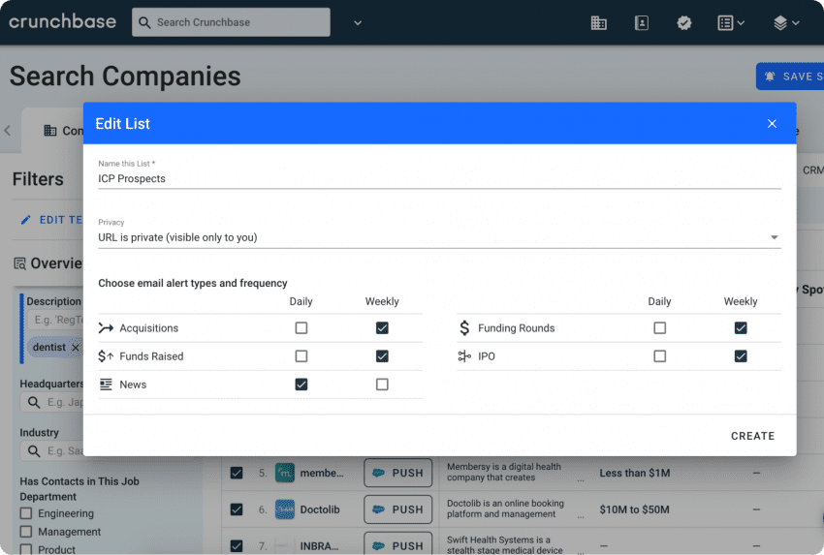Enable Daily alerts for IPO

tap(660, 356)
